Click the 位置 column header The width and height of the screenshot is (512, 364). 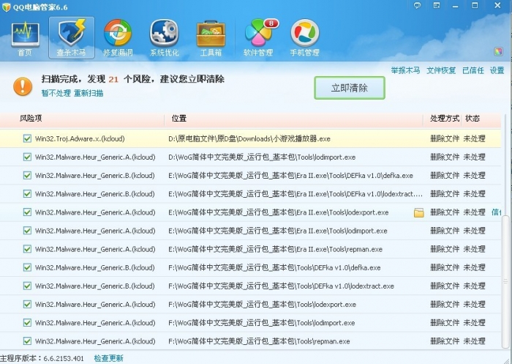pos(179,119)
